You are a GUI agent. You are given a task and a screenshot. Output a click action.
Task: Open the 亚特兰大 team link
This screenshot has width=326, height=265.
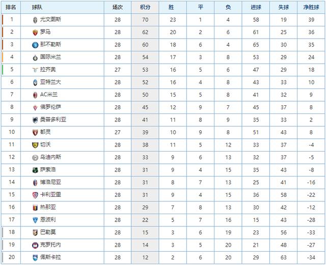[x=50, y=82]
